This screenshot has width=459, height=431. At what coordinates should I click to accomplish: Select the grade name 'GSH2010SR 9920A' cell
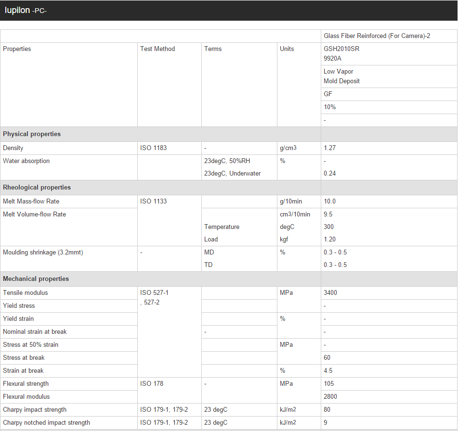pyautogui.click(x=389, y=54)
